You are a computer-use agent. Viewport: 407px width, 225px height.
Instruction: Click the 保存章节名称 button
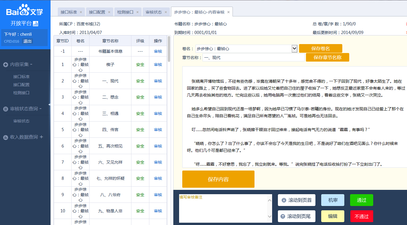(x=328, y=57)
